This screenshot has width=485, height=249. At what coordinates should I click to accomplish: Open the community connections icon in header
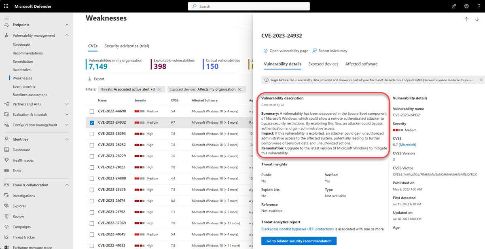[x=454, y=6]
